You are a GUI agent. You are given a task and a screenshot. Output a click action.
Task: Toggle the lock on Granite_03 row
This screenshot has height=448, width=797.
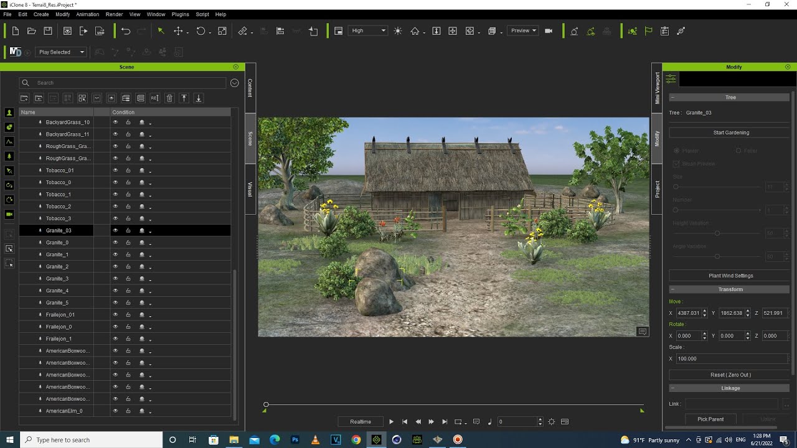pos(128,231)
